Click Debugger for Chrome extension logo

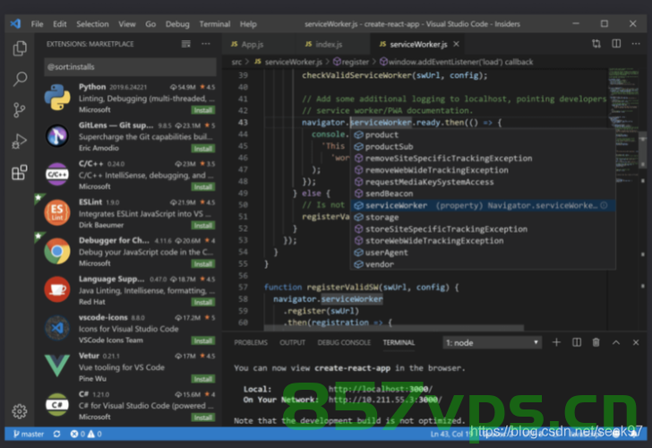[57, 251]
